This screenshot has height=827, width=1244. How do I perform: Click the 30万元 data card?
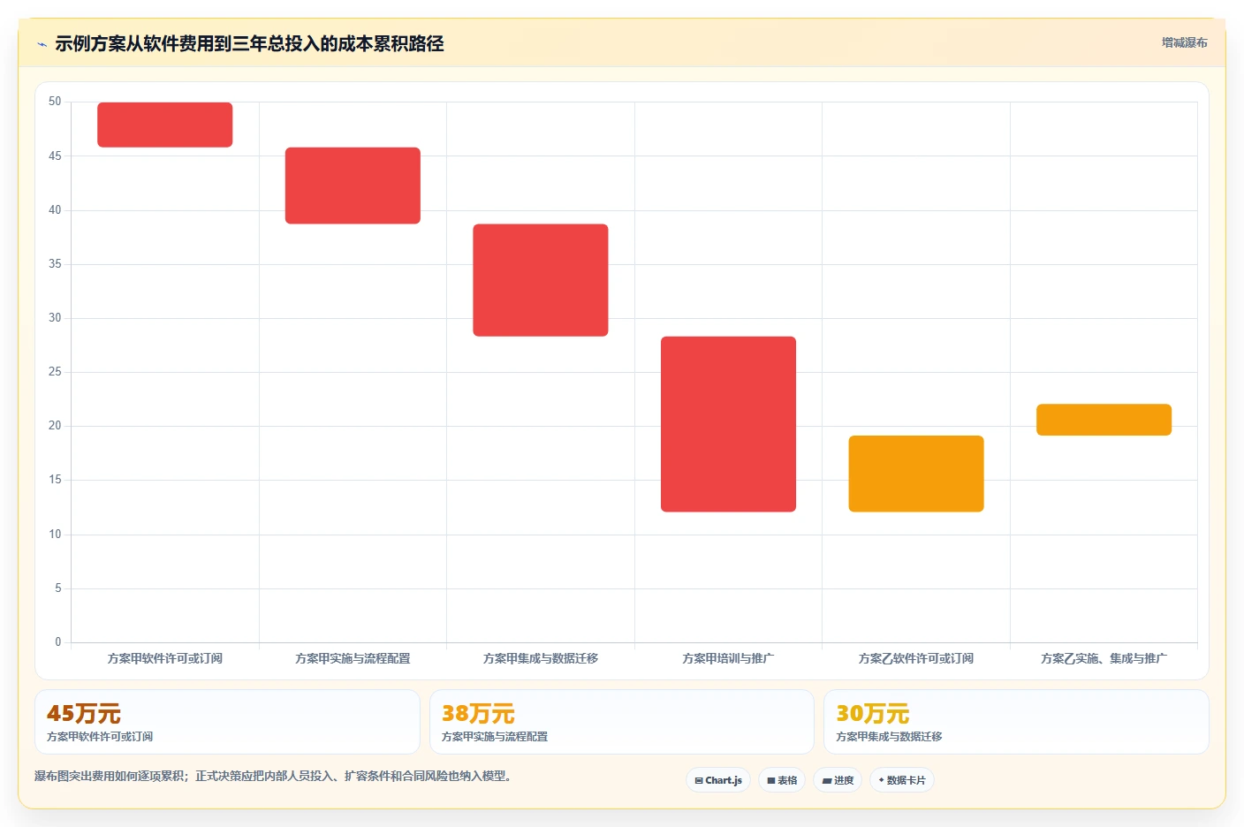pos(1016,722)
